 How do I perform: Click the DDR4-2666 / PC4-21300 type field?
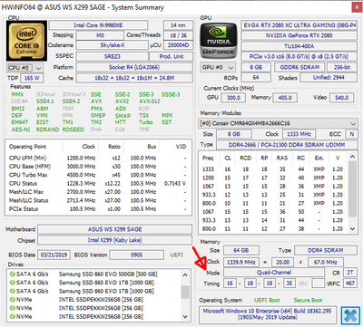point(287,145)
